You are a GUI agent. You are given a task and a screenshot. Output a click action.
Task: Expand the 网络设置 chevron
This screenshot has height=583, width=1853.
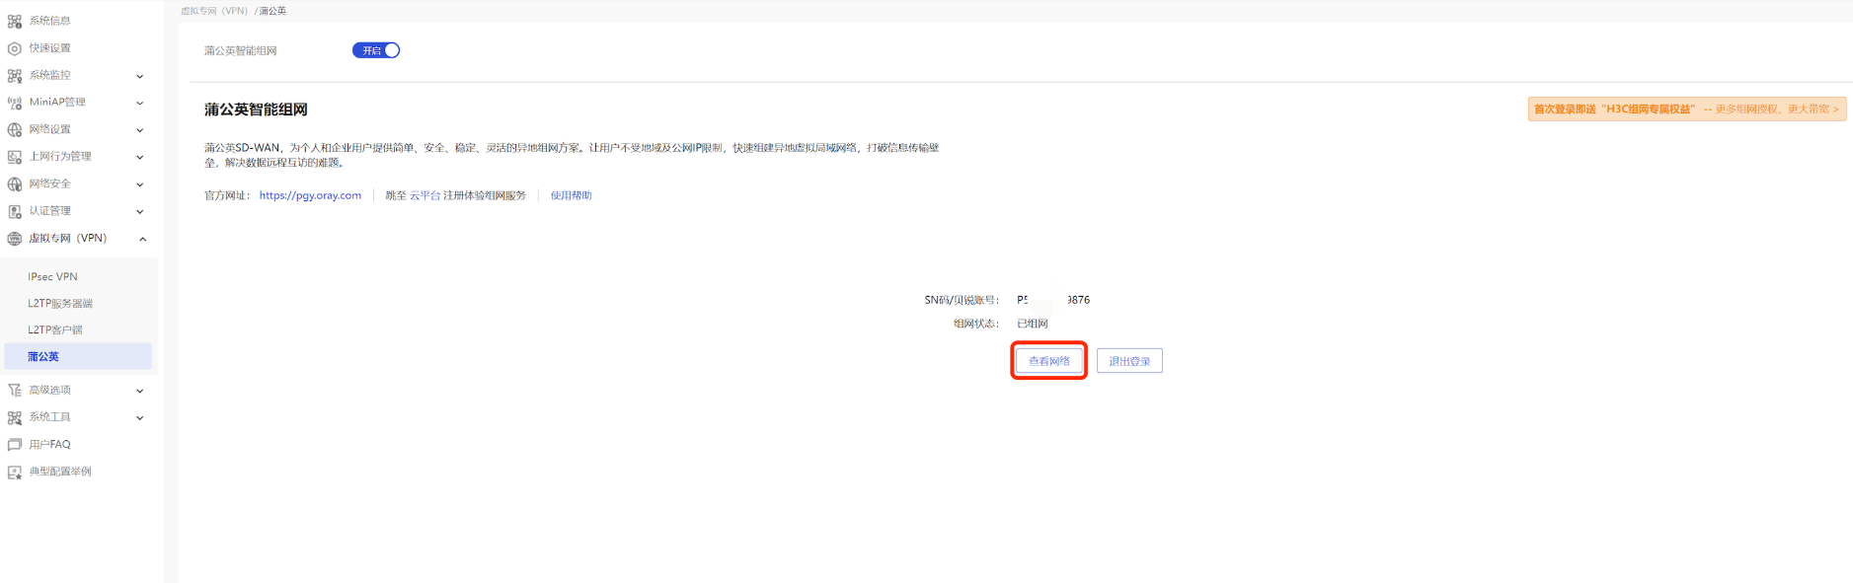[x=140, y=130]
